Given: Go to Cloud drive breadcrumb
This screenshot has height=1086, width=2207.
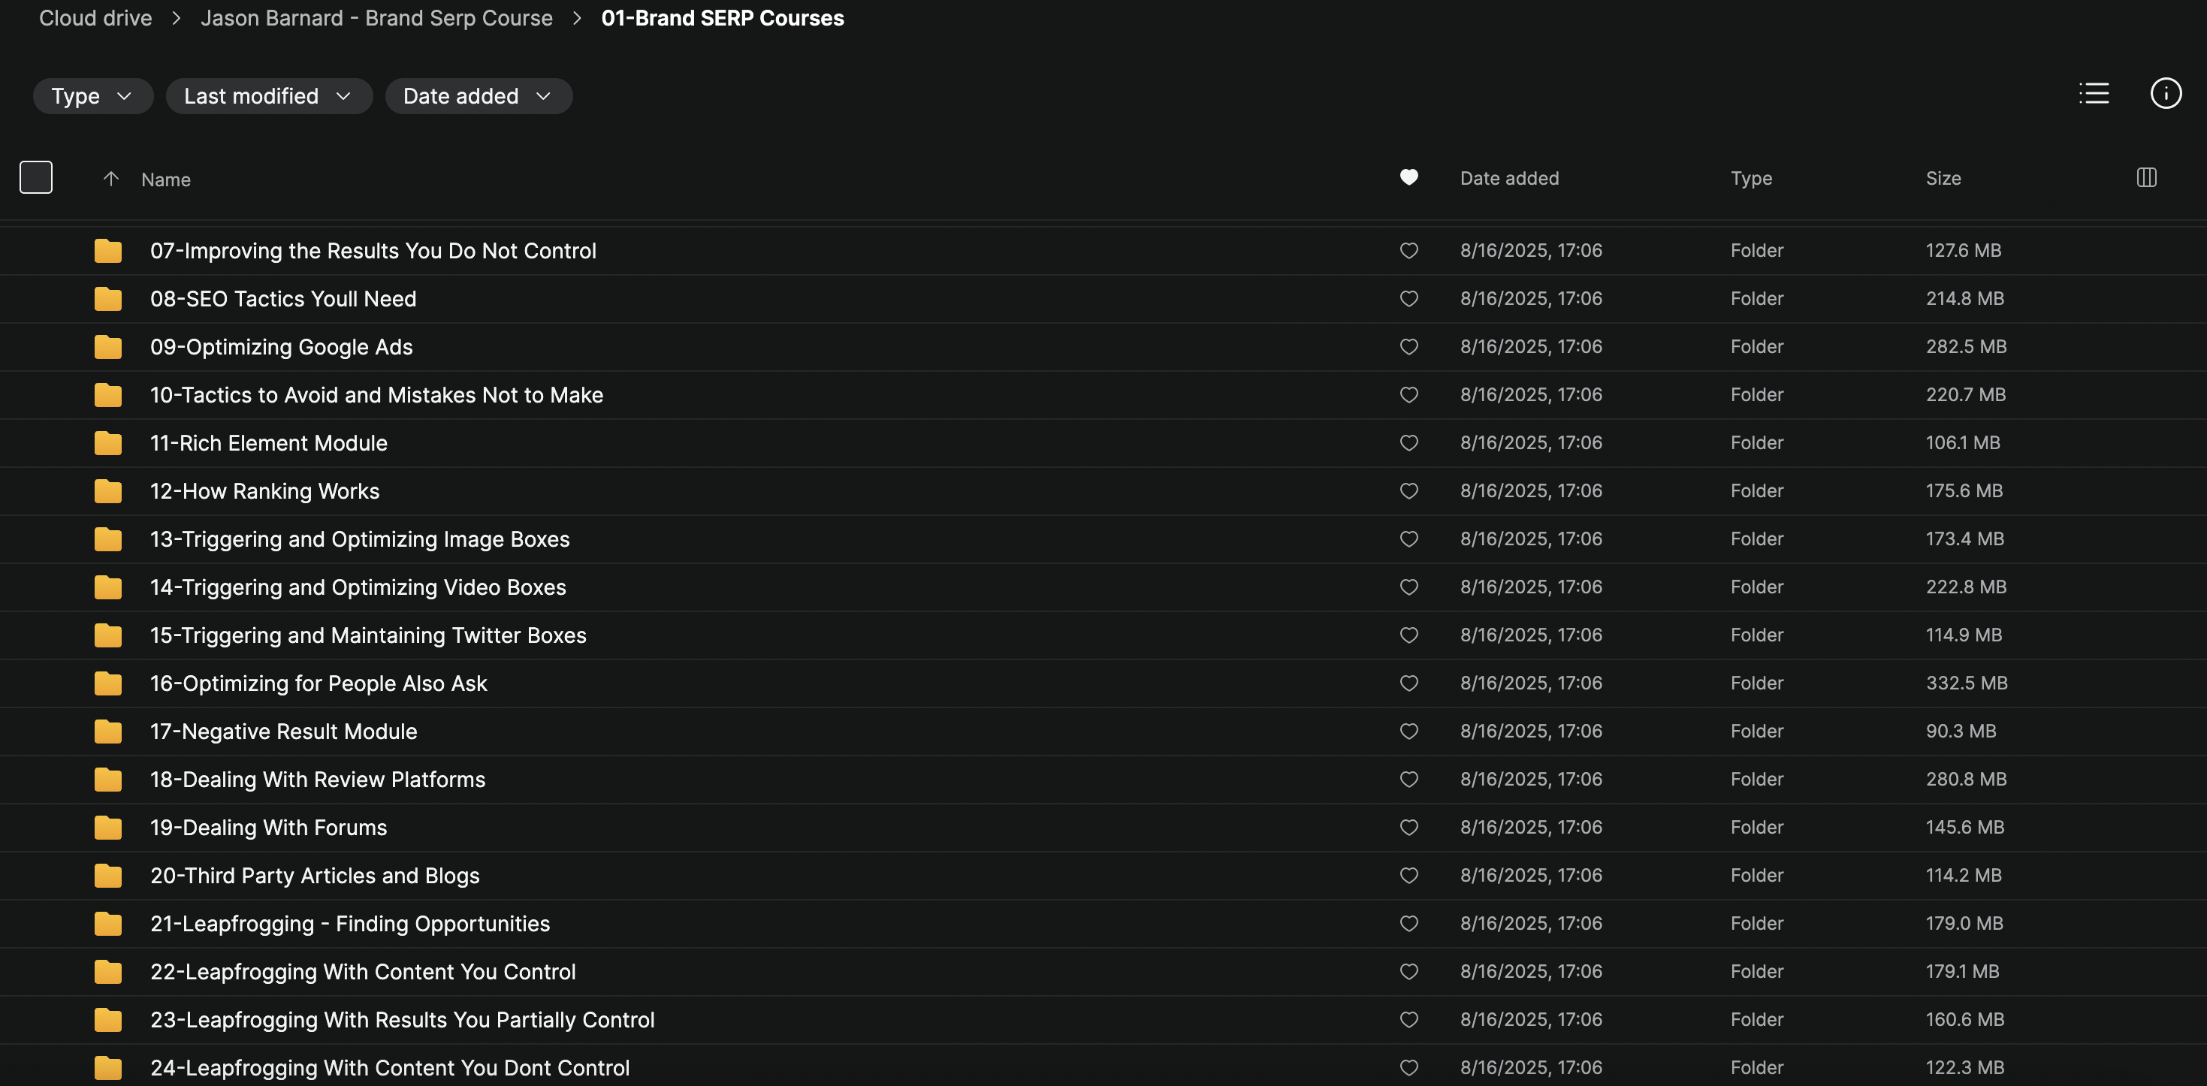Looking at the screenshot, I should [x=95, y=18].
